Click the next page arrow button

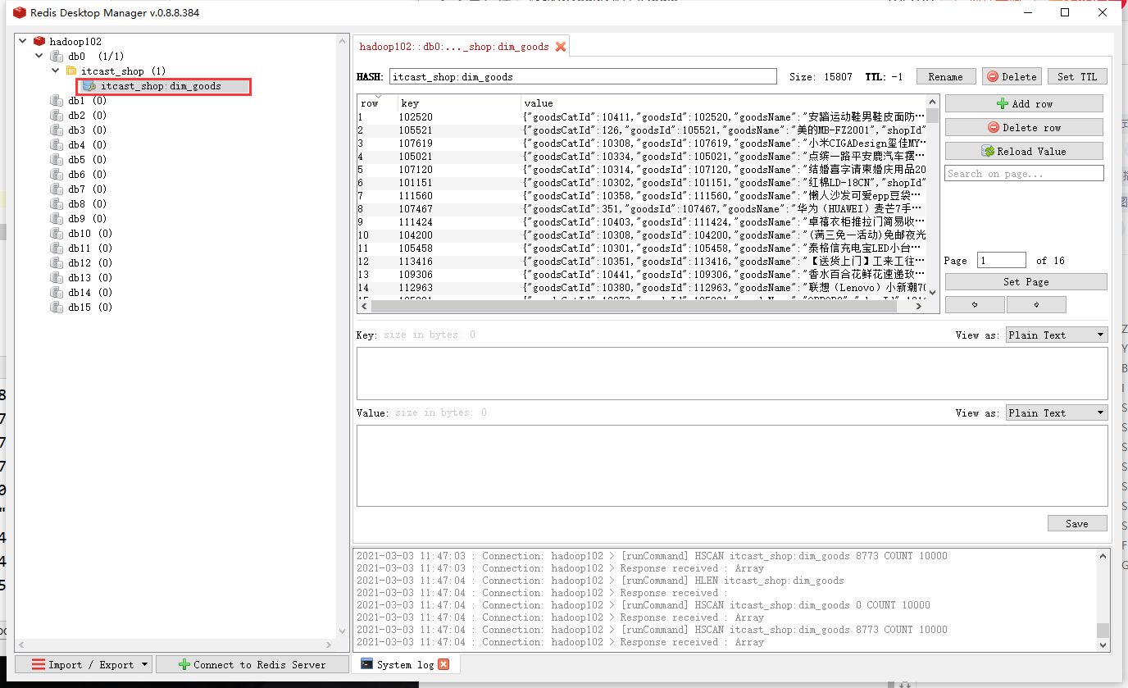coord(1036,304)
